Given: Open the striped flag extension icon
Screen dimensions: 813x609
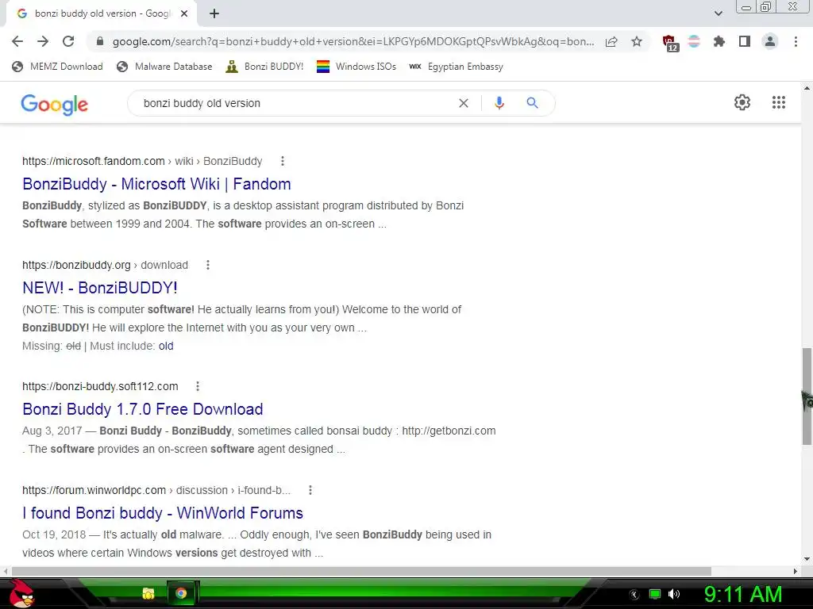Looking at the screenshot, I should click(x=694, y=41).
